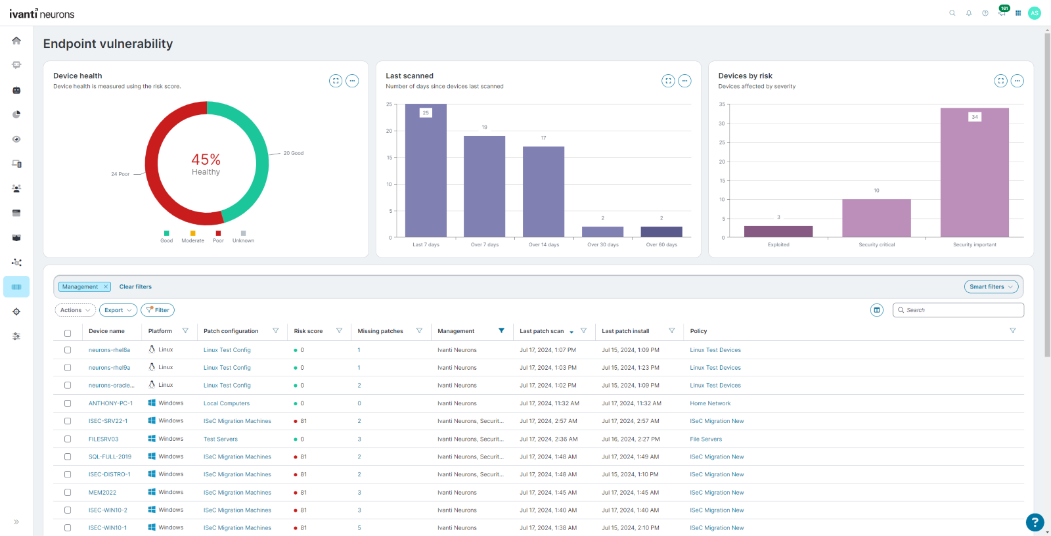Open the blue help question mark button

pyautogui.click(x=1035, y=522)
